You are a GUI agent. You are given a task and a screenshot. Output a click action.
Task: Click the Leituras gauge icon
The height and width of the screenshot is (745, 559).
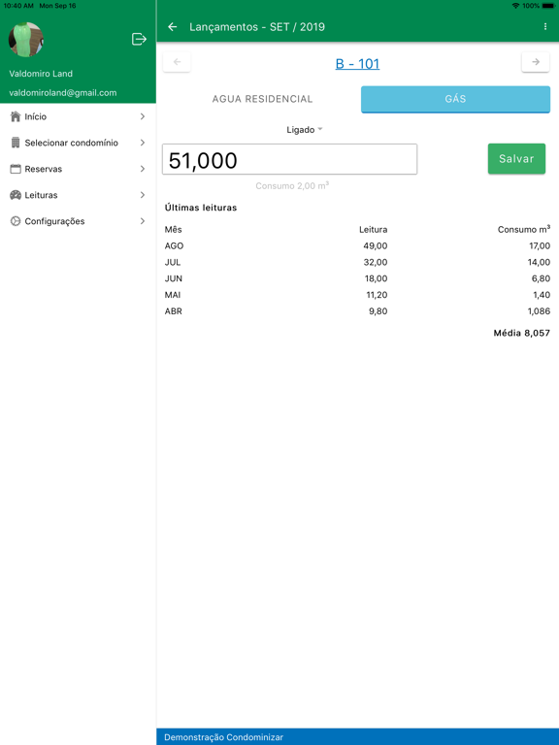coord(16,195)
